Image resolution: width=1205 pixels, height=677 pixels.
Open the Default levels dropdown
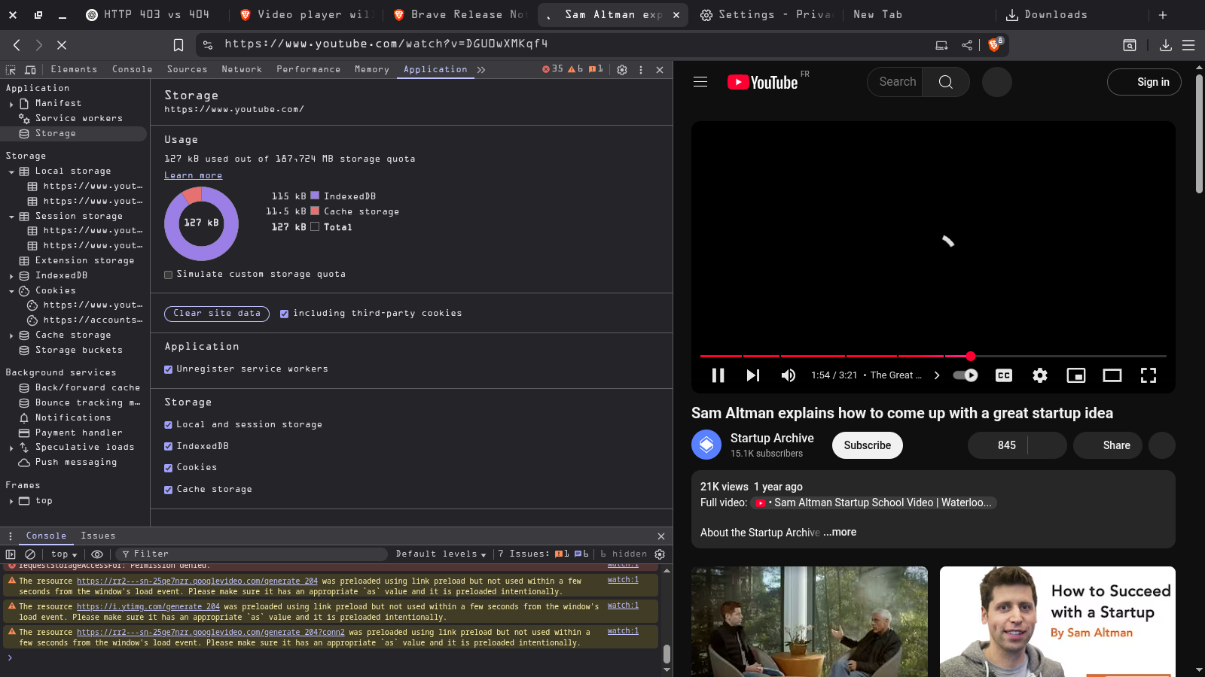coord(441,554)
